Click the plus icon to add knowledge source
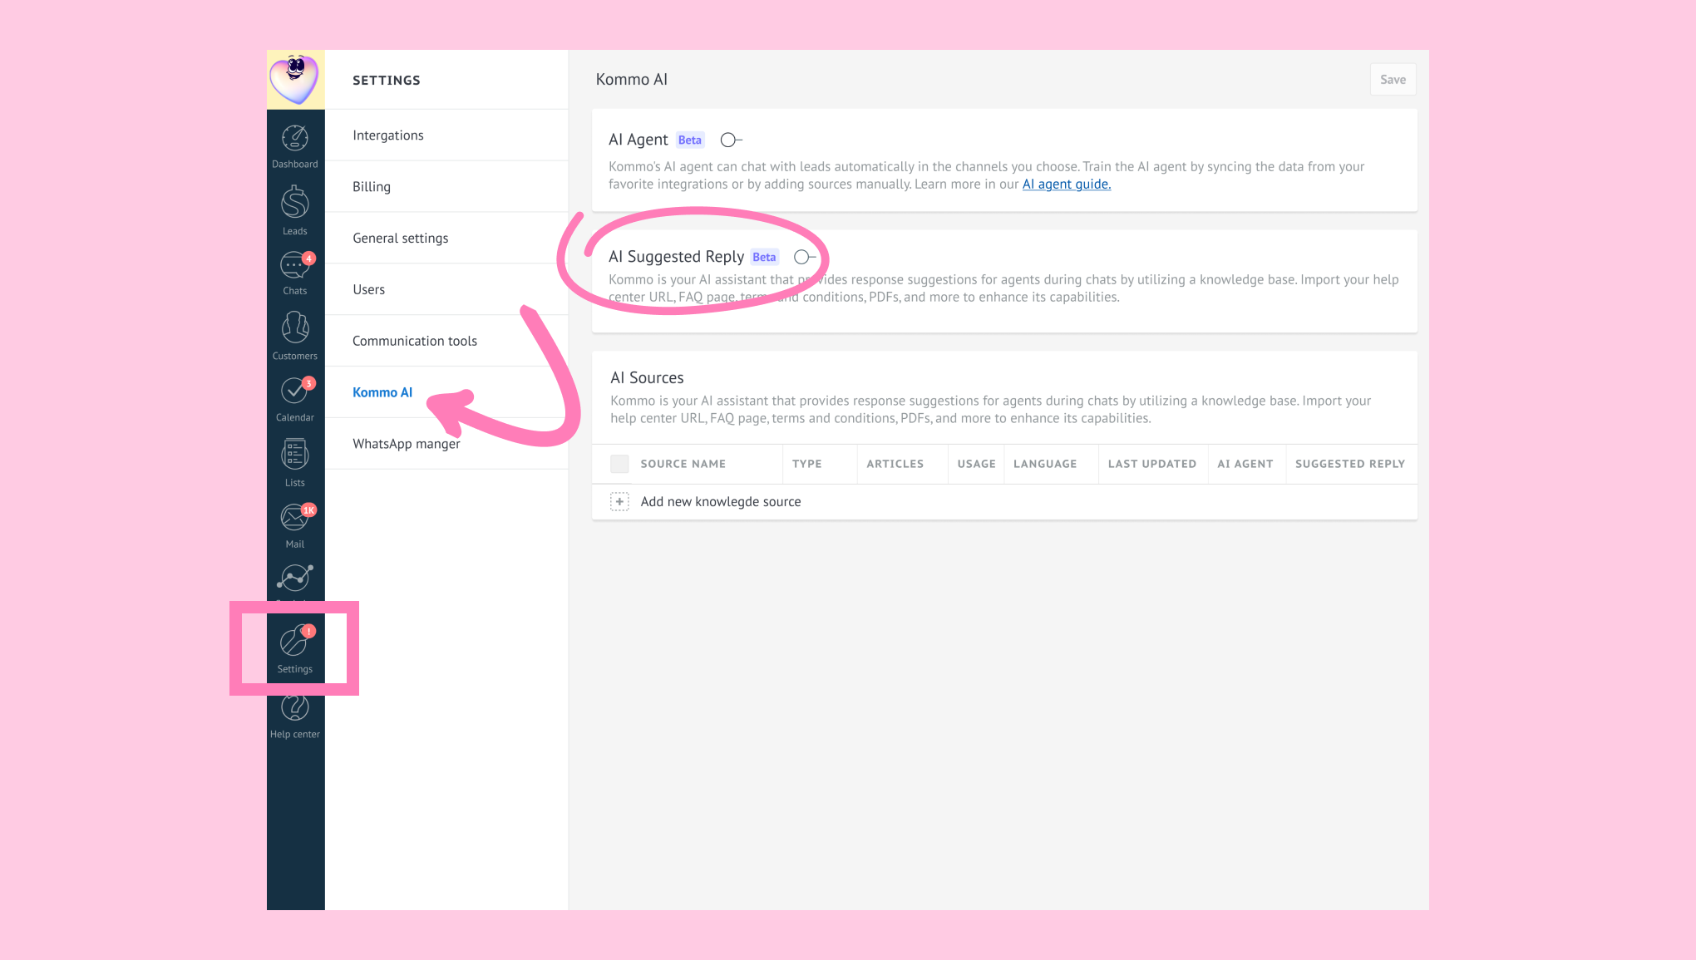Image resolution: width=1696 pixels, height=960 pixels. pos(619,502)
